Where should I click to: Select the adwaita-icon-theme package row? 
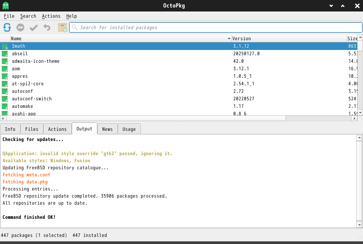35,61
